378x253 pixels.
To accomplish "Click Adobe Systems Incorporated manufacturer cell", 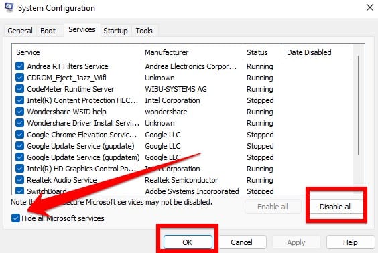I will (192, 191).
